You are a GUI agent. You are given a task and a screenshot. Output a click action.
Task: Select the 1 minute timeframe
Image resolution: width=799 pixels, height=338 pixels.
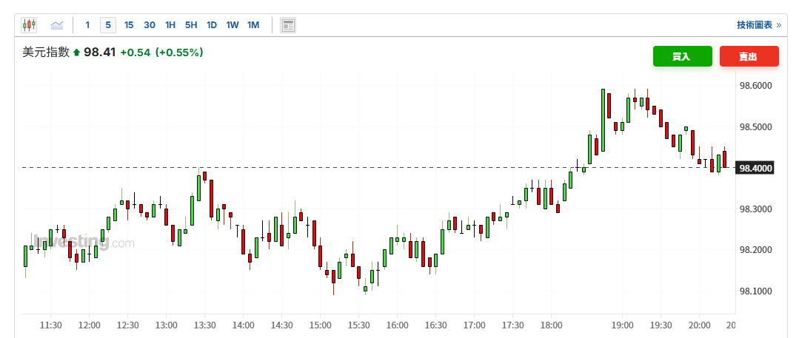tap(87, 25)
